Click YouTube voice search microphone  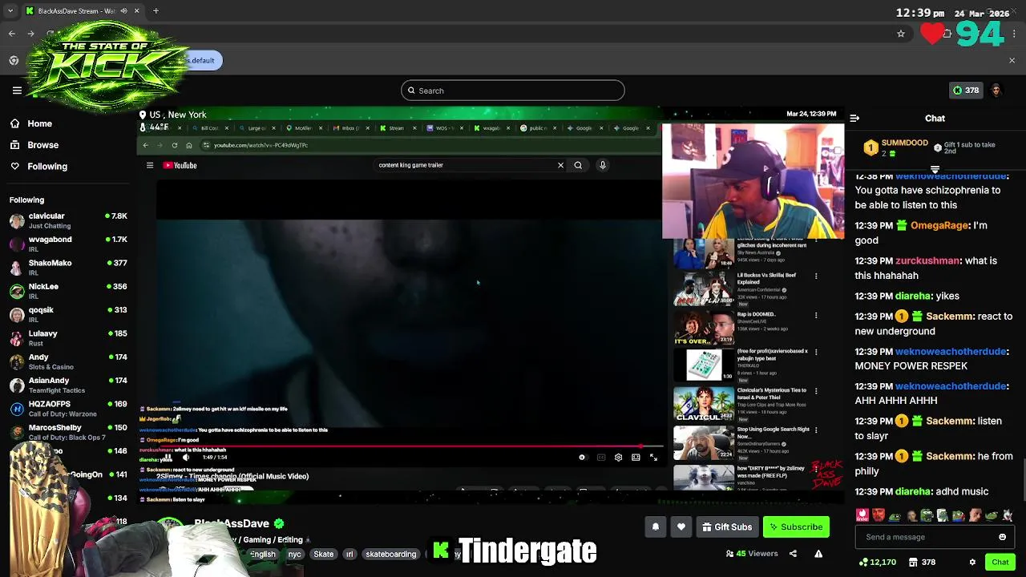coord(602,165)
